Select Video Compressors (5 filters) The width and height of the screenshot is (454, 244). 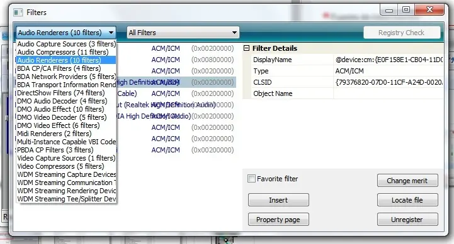[x=66, y=166]
